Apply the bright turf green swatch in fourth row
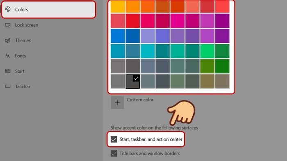The height and width of the screenshot is (161, 287). [x=207, y=51]
